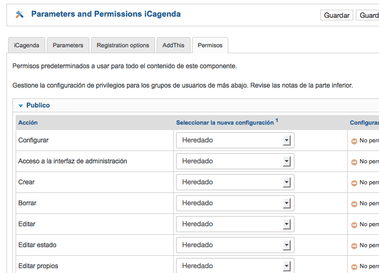Click the No perm status in the Crear row
The height and width of the screenshot is (273, 379).
pos(369,183)
